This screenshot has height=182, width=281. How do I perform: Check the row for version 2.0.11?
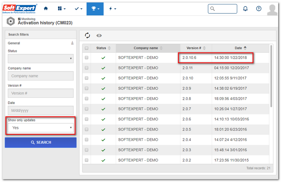click(87, 68)
